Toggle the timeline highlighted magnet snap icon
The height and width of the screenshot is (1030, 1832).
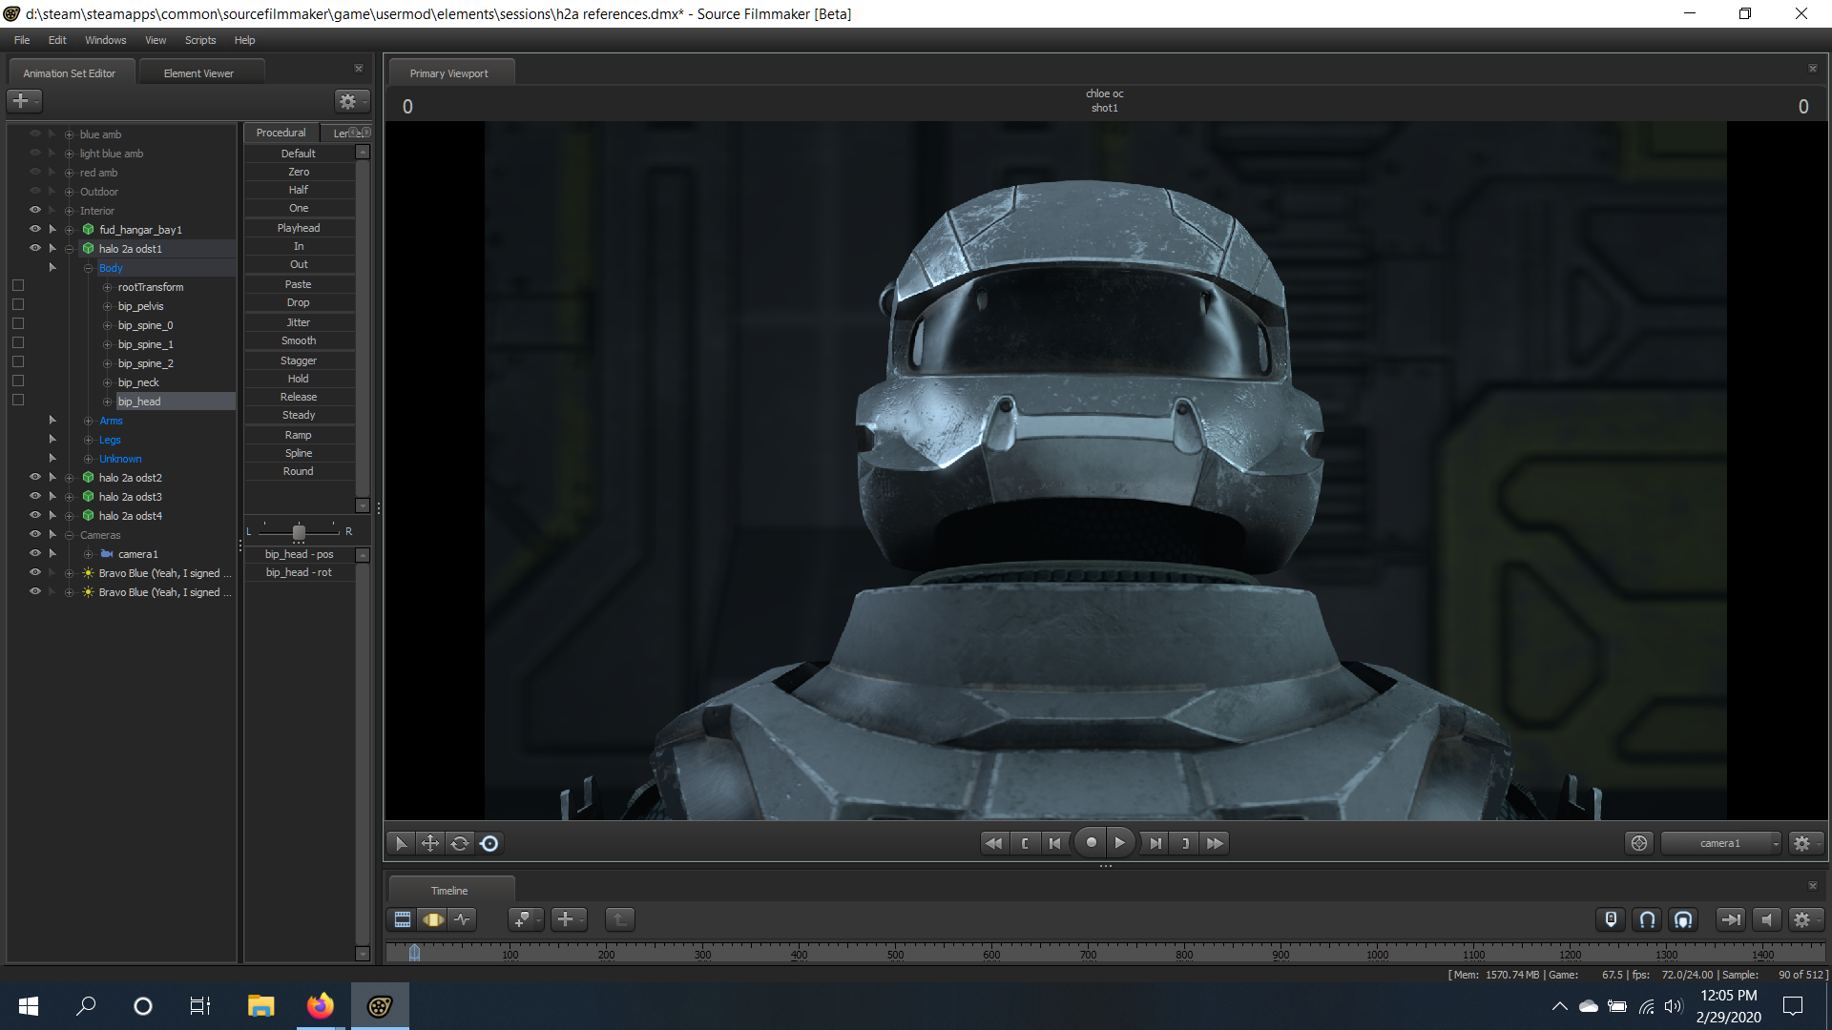(1684, 919)
